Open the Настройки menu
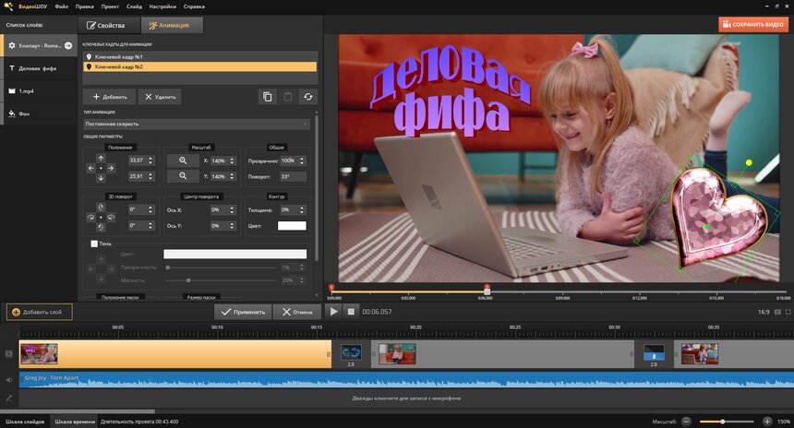 pyautogui.click(x=162, y=6)
